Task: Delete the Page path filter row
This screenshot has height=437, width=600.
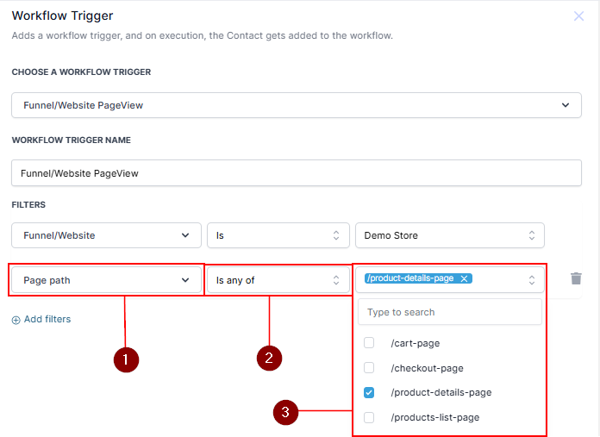Action: [577, 278]
